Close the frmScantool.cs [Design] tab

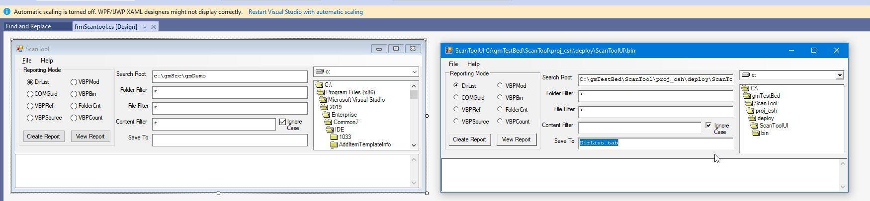pyautogui.click(x=154, y=27)
